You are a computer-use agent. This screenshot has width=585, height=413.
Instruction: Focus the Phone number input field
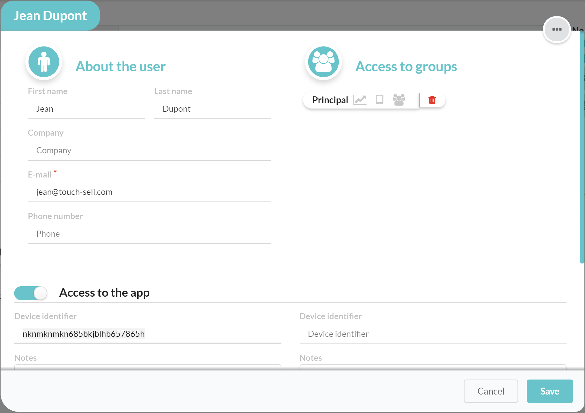click(149, 234)
